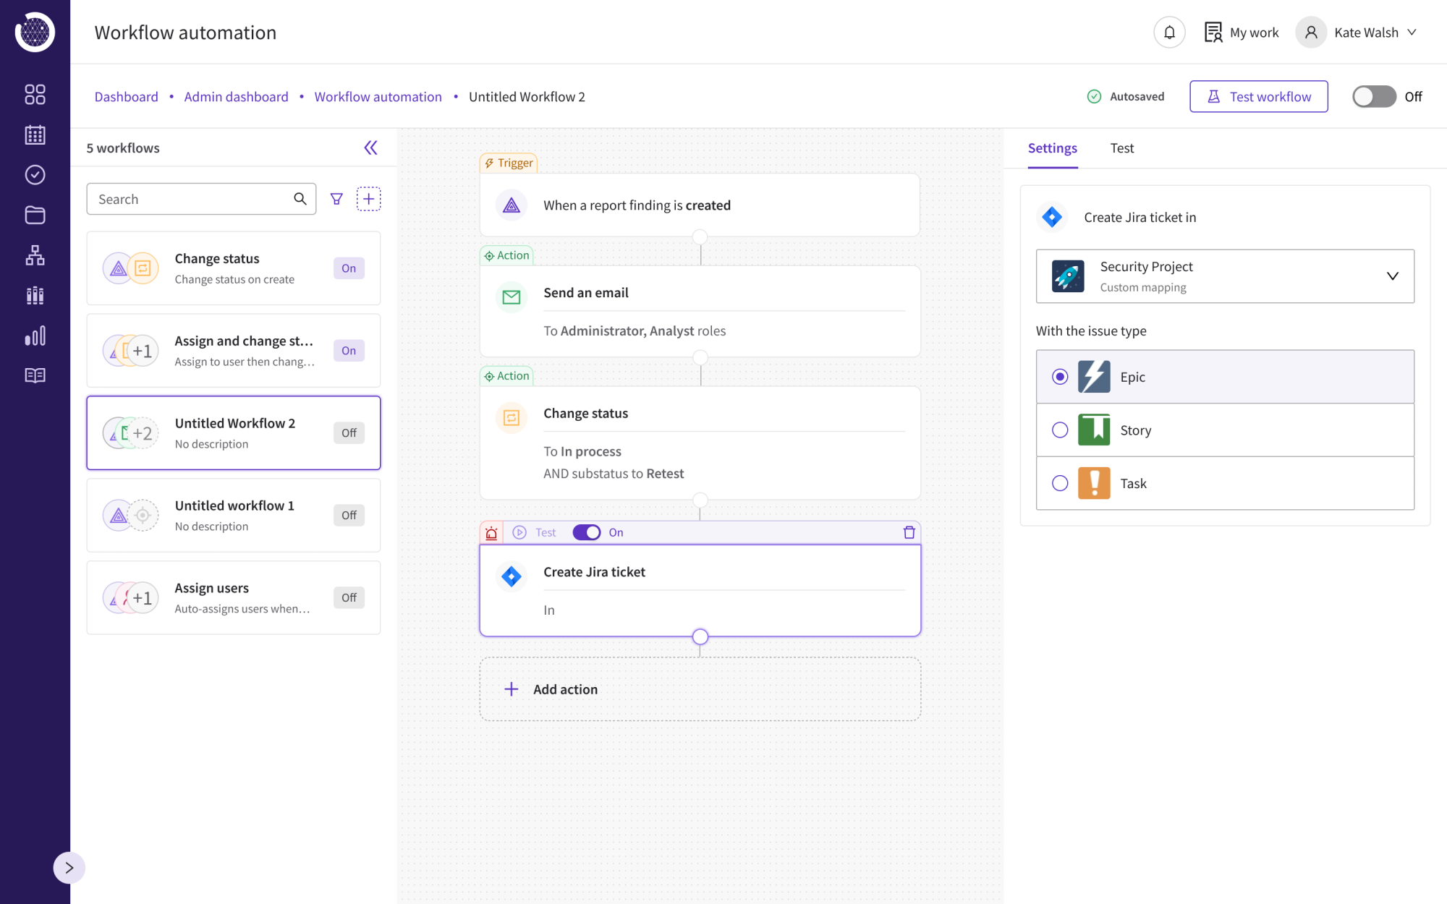
Task: Click the Autosaved status indicator
Action: pyautogui.click(x=1126, y=96)
